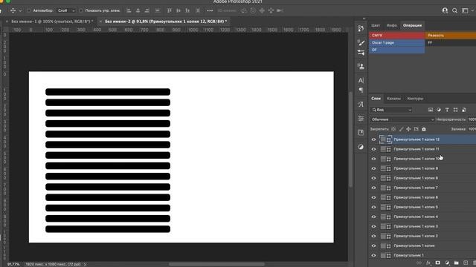
Task: Run the FF action button
Action: [x=451, y=43]
